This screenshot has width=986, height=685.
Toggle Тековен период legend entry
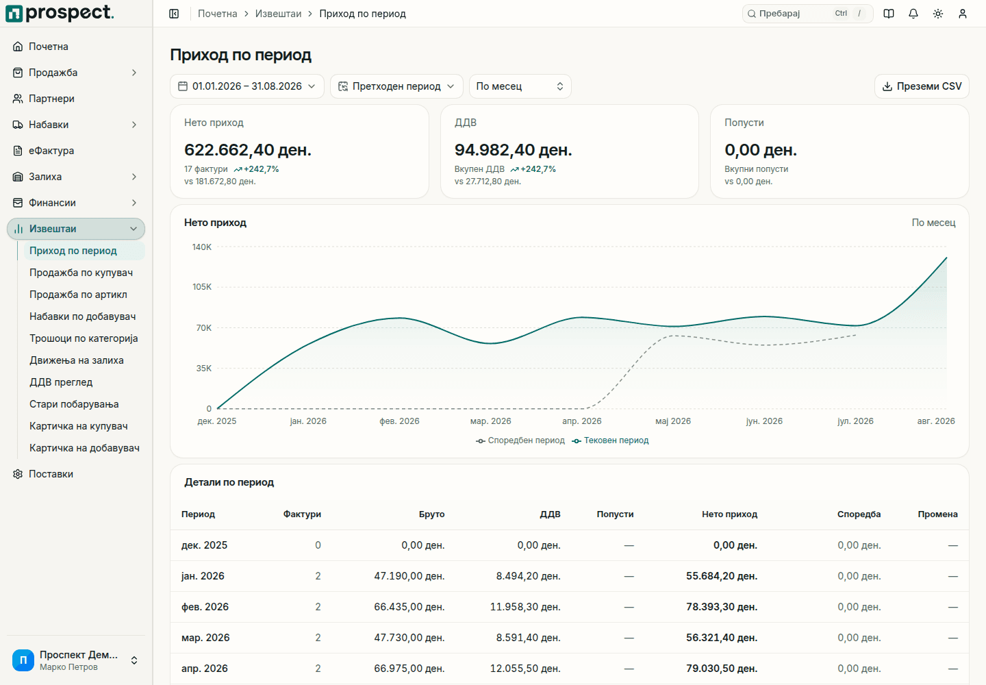[610, 440]
